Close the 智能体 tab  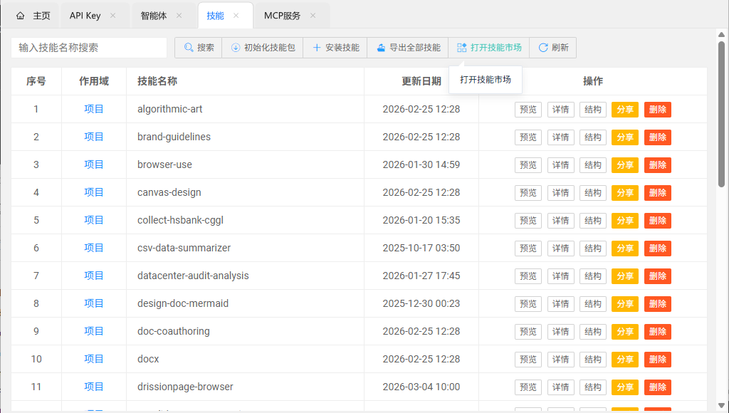pos(179,16)
